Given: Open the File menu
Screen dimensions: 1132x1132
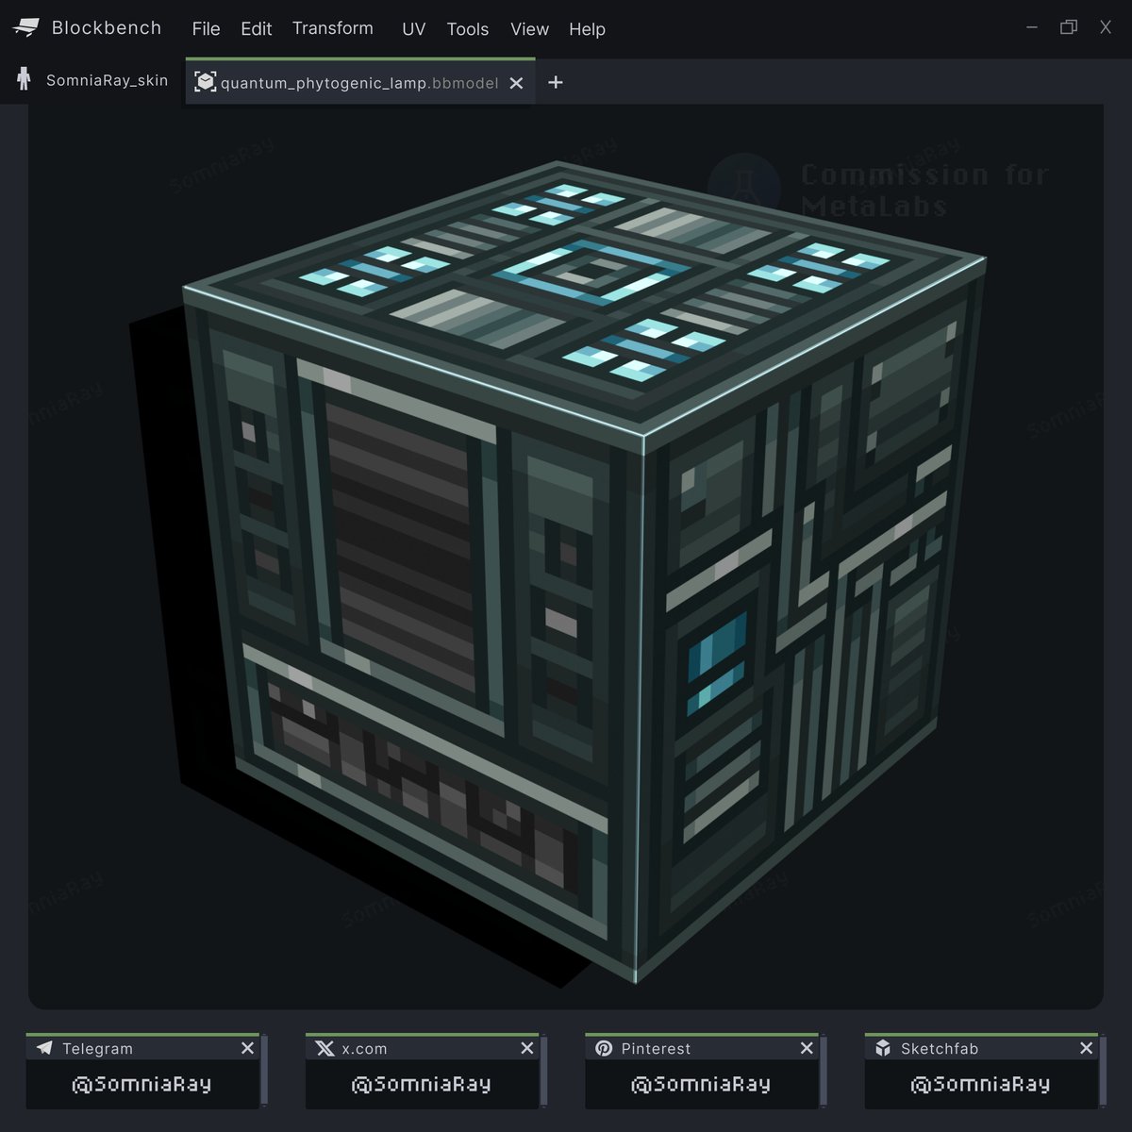Looking at the screenshot, I should pyautogui.click(x=206, y=29).
